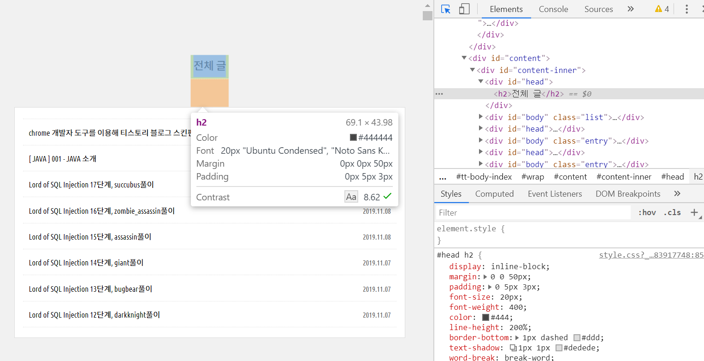The width and height of the screenshot is (704, 361).
Task: Open the darkknight풀이 12단계 post
Action: [94, 315]
